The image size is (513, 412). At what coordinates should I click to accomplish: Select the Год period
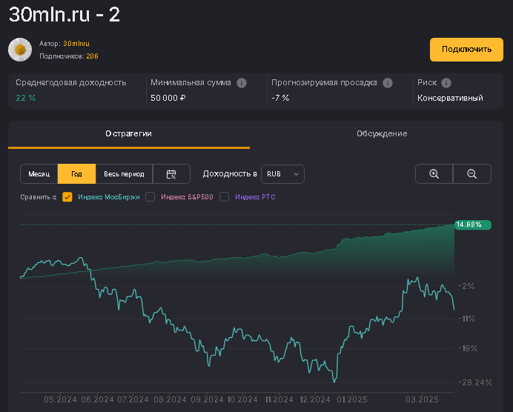76,174
